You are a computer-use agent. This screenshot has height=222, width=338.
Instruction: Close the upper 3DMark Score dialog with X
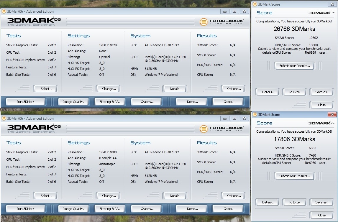332,4
